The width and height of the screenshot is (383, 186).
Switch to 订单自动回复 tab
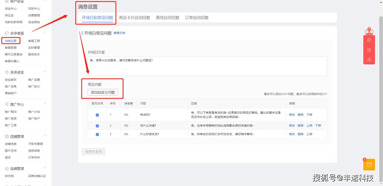(197, 17)
